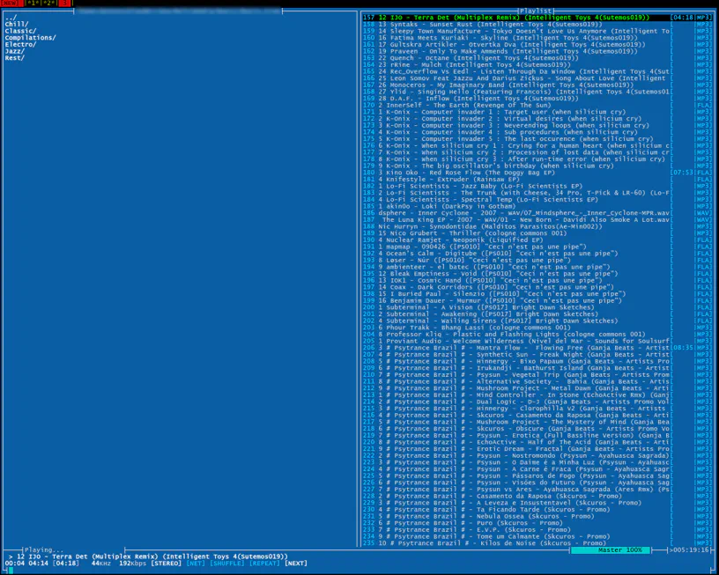719x575 pixels.
Task: Select track 190 Nuclear Ramjet - Neoponik
Action: point(537,240)
